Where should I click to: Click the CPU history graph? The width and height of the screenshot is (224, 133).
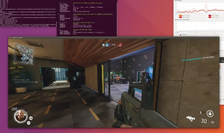[200, 8]
